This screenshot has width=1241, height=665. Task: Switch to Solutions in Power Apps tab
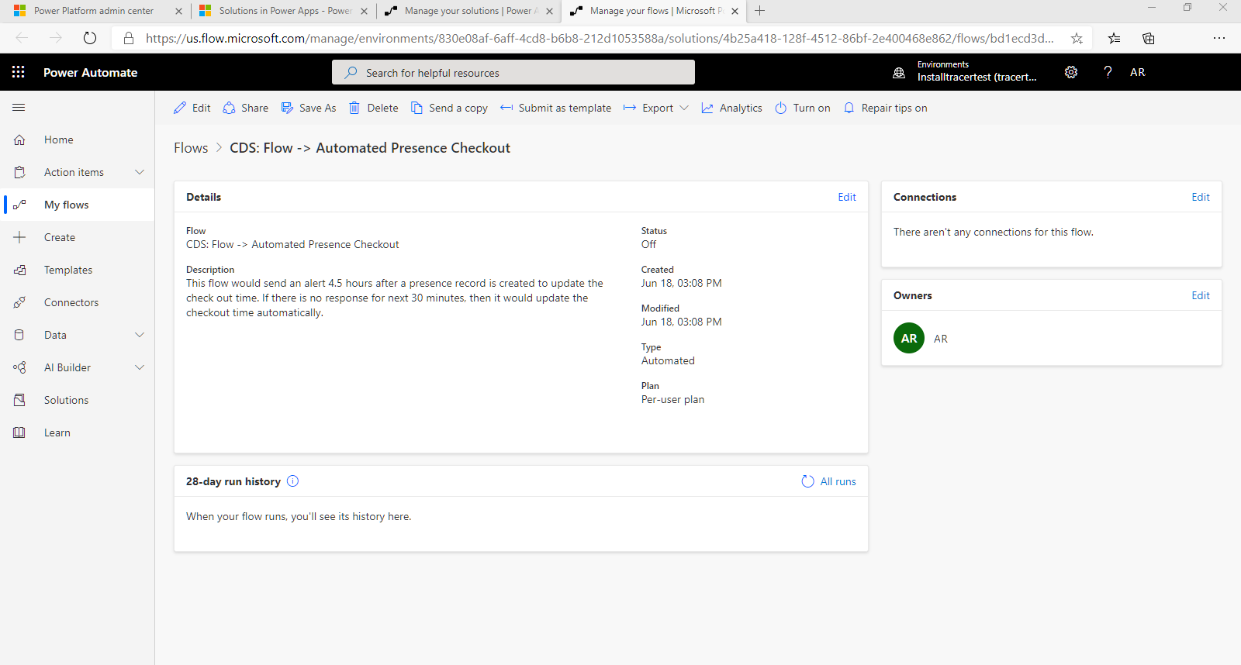coord(284,11)
